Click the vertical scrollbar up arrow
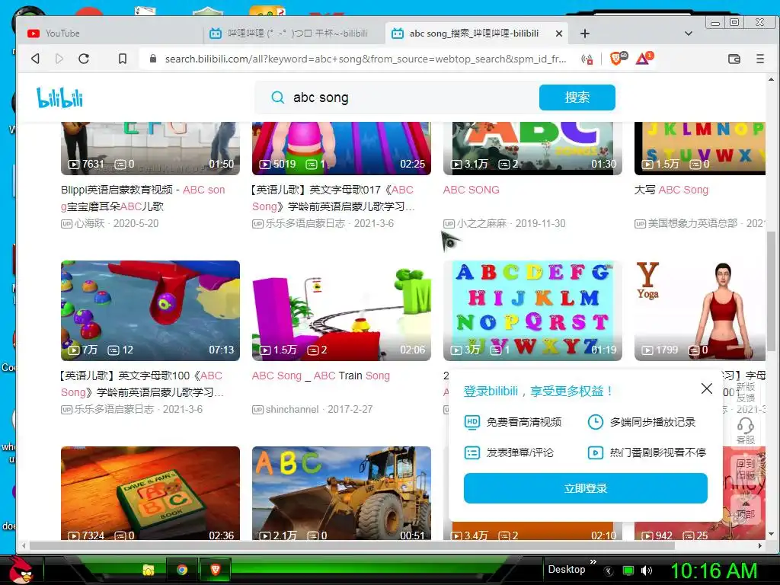780x585 pixels. pyautogui.click(x=771, y=79)
